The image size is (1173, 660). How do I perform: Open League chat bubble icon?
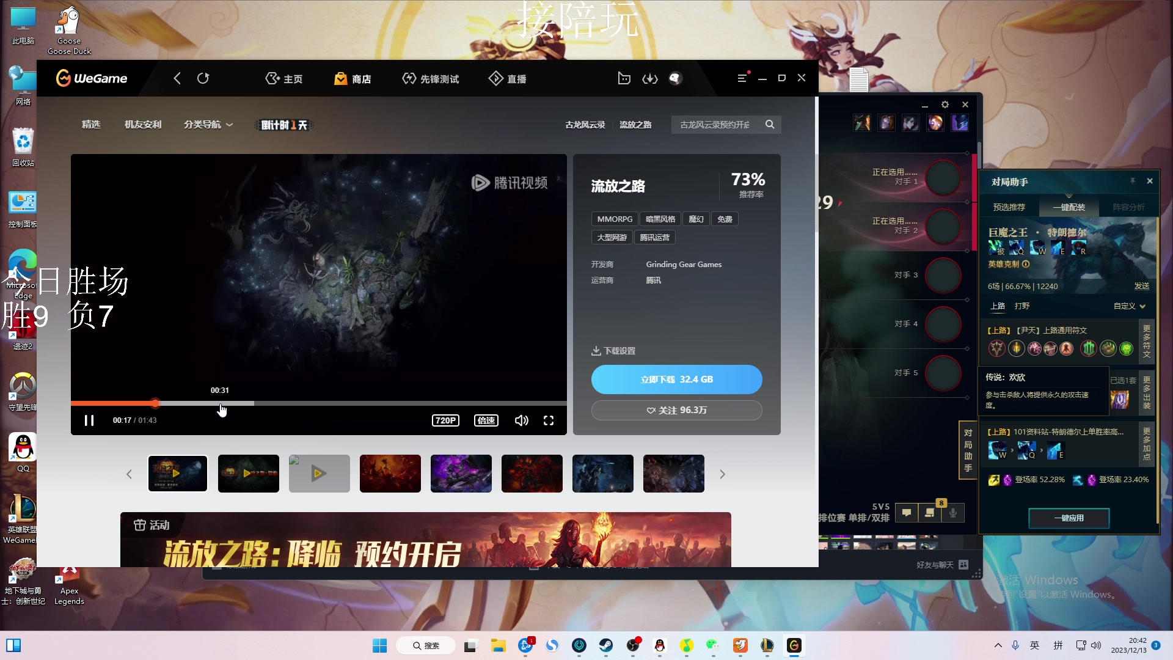(907, 513)
